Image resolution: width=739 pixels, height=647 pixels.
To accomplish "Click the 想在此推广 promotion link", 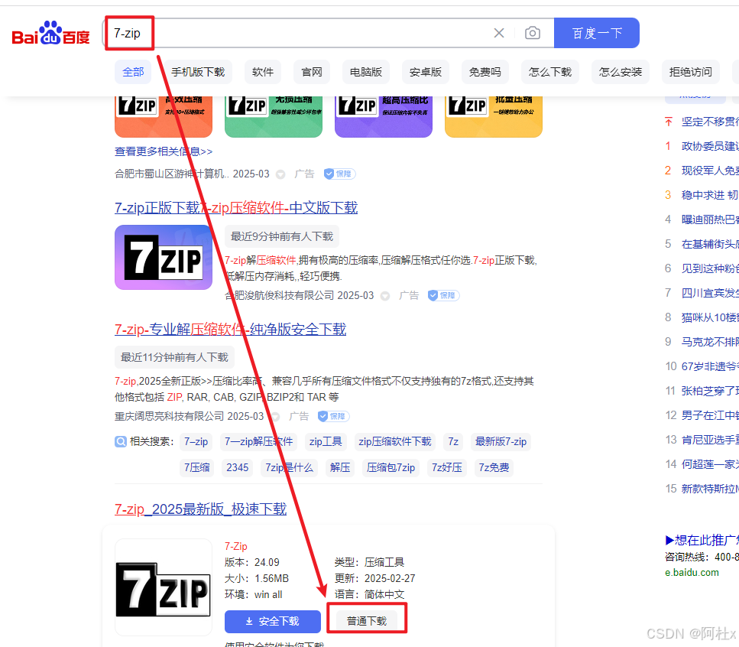I will coord(702,540).
